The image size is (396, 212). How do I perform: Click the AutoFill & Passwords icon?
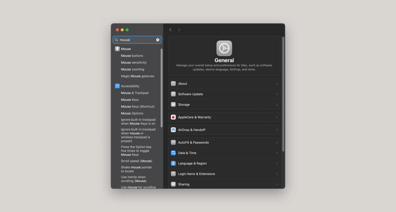pyautogui.click(x=173, y=143)
